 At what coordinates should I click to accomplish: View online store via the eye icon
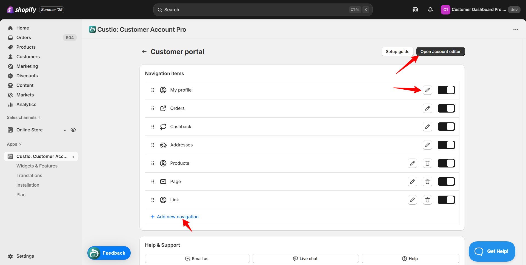(73, 130)
